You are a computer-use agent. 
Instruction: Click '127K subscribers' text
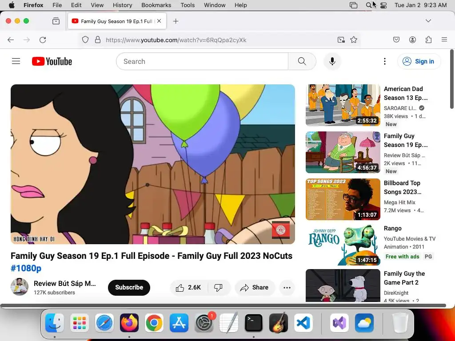click(x=54, y=293)
